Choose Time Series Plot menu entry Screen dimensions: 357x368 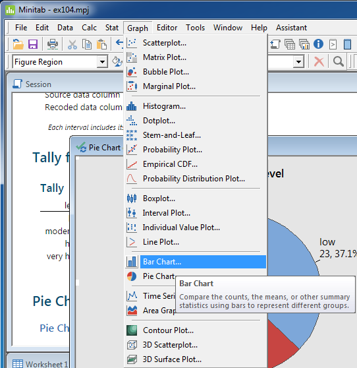150,296
